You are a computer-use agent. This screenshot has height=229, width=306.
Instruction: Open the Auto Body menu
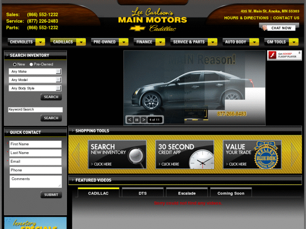[x=236, y=42]
